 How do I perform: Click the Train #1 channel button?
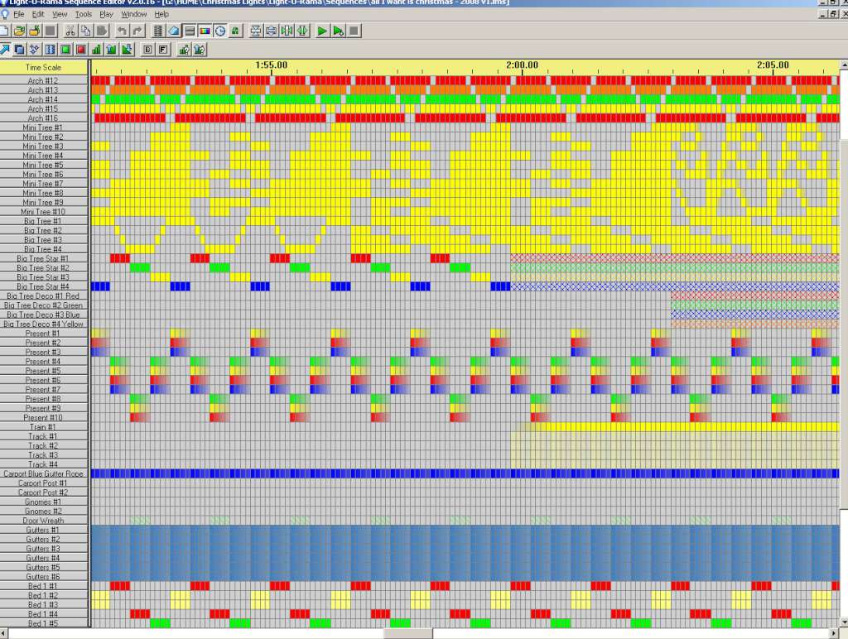click(43, 427)
